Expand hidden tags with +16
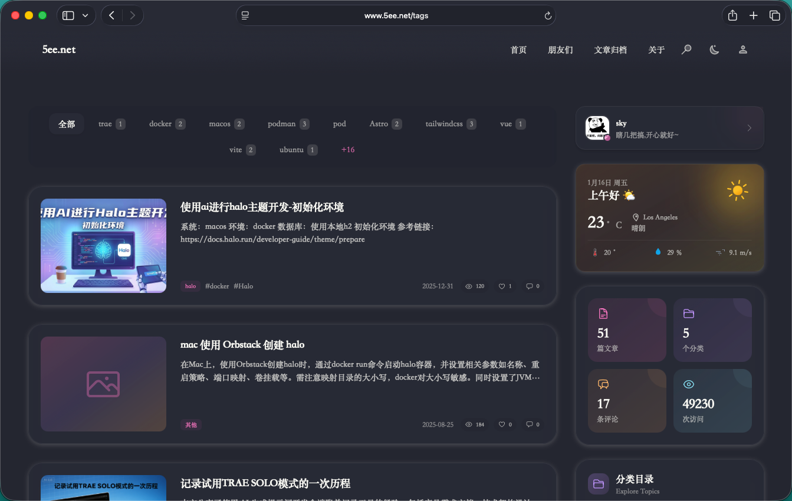The height and width of the screenshot is (501, 792). pyautogui.click(x=348, y=150)
